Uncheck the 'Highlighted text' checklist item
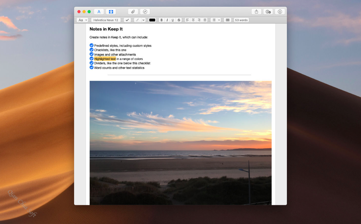 (x=91, y=59)
